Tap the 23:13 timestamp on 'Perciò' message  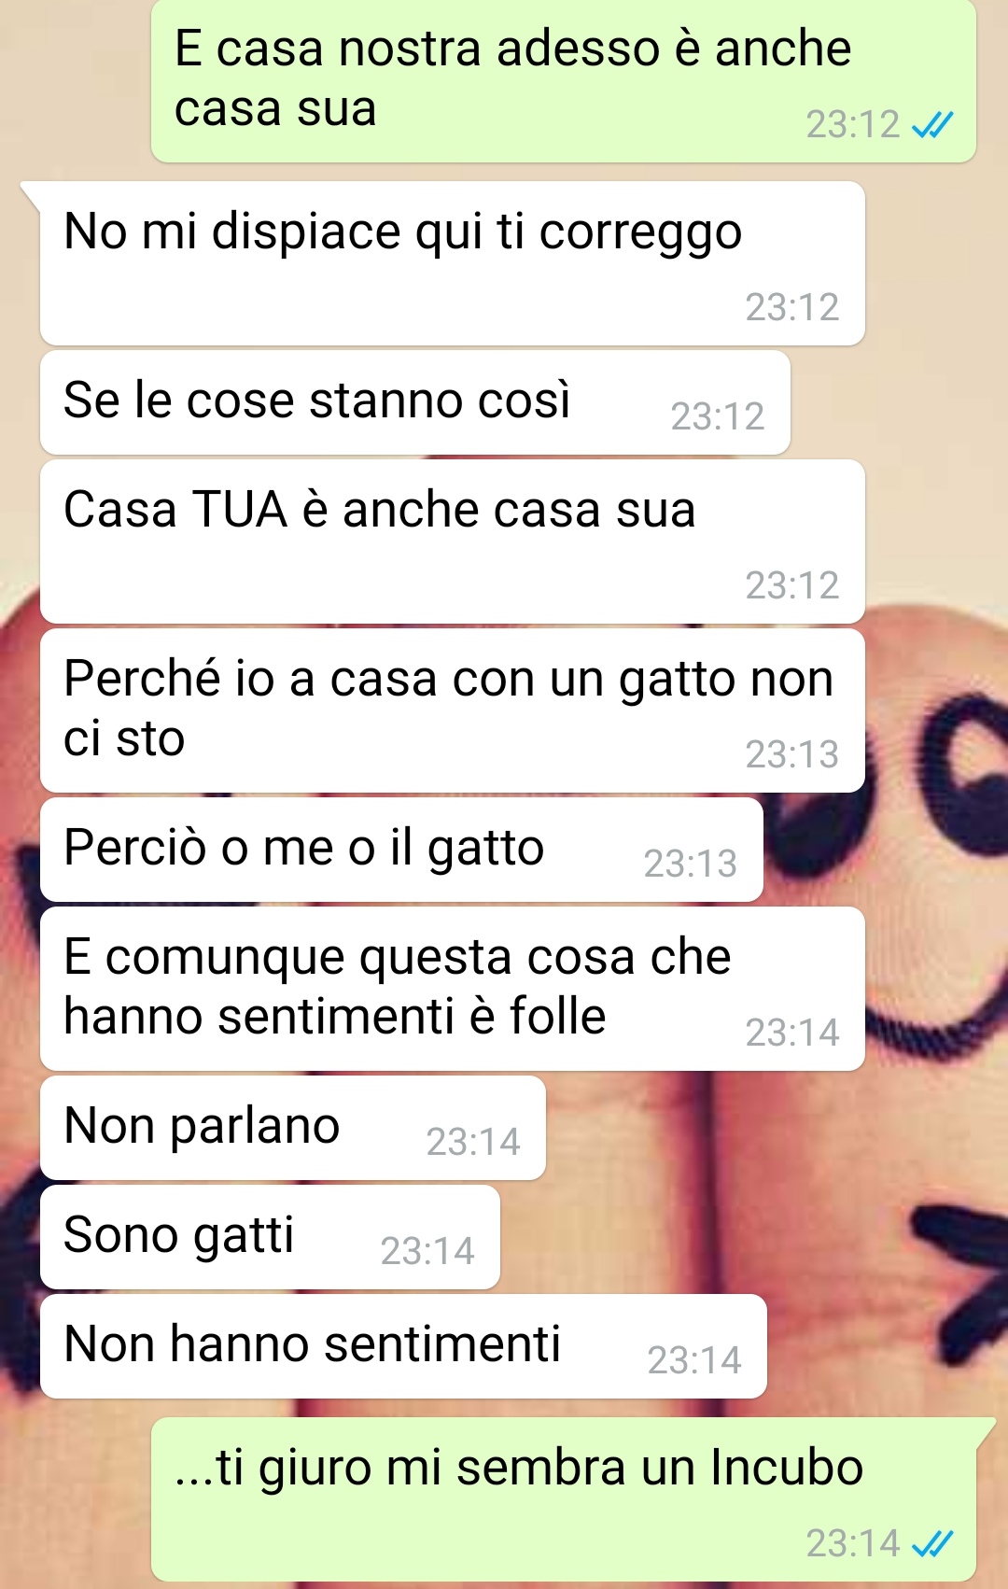691,864
